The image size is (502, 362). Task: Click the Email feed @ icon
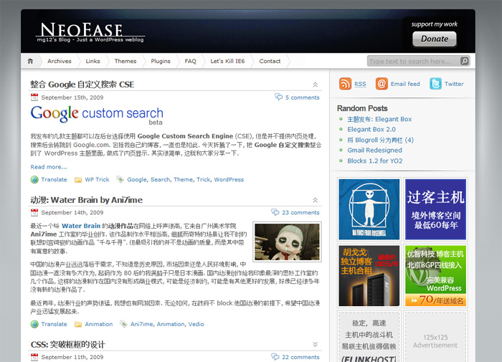[382, 84]
